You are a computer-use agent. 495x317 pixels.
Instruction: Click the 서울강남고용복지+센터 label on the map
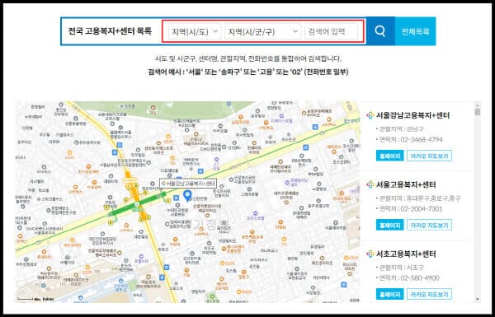(x=188, y=184)
